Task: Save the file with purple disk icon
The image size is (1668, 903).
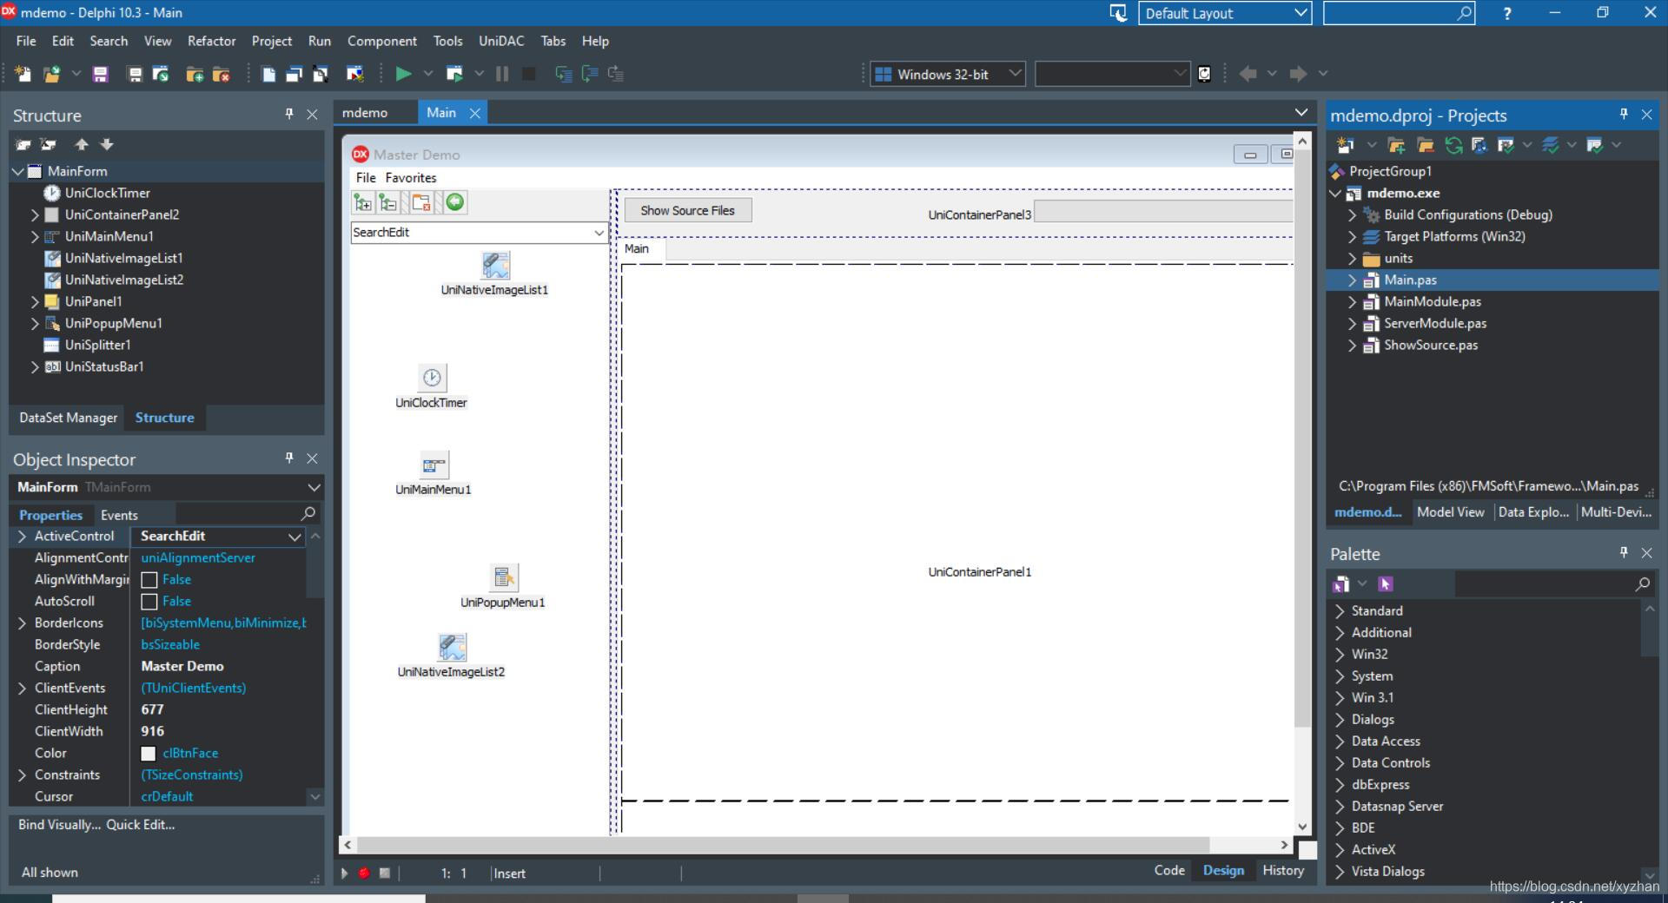Action: coord(101,74)
